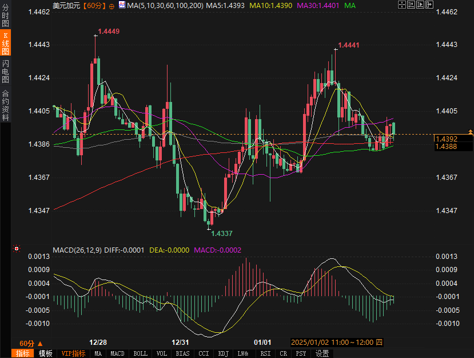Open 设置 settings button
Viewport: 474px width, 358px height.
[322, 353]
